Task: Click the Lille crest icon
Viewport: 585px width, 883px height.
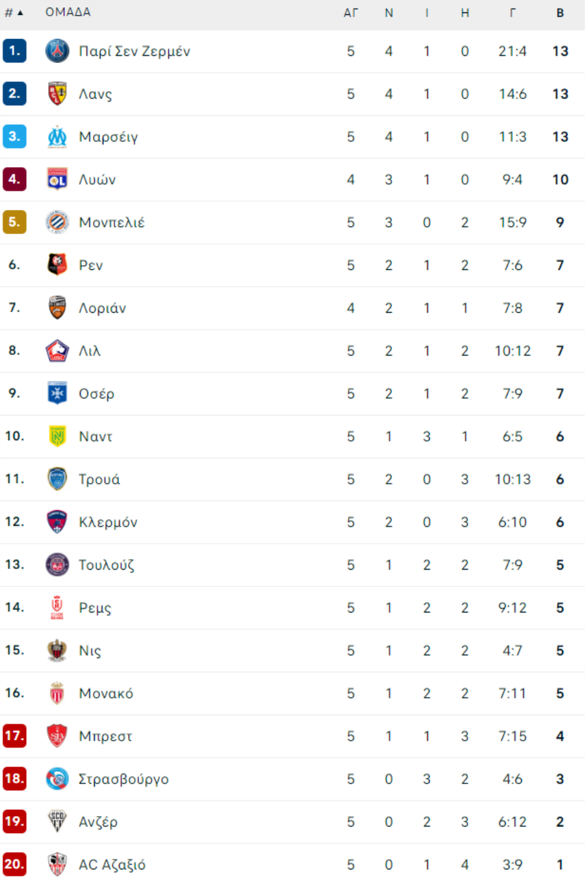Action: 57,351
